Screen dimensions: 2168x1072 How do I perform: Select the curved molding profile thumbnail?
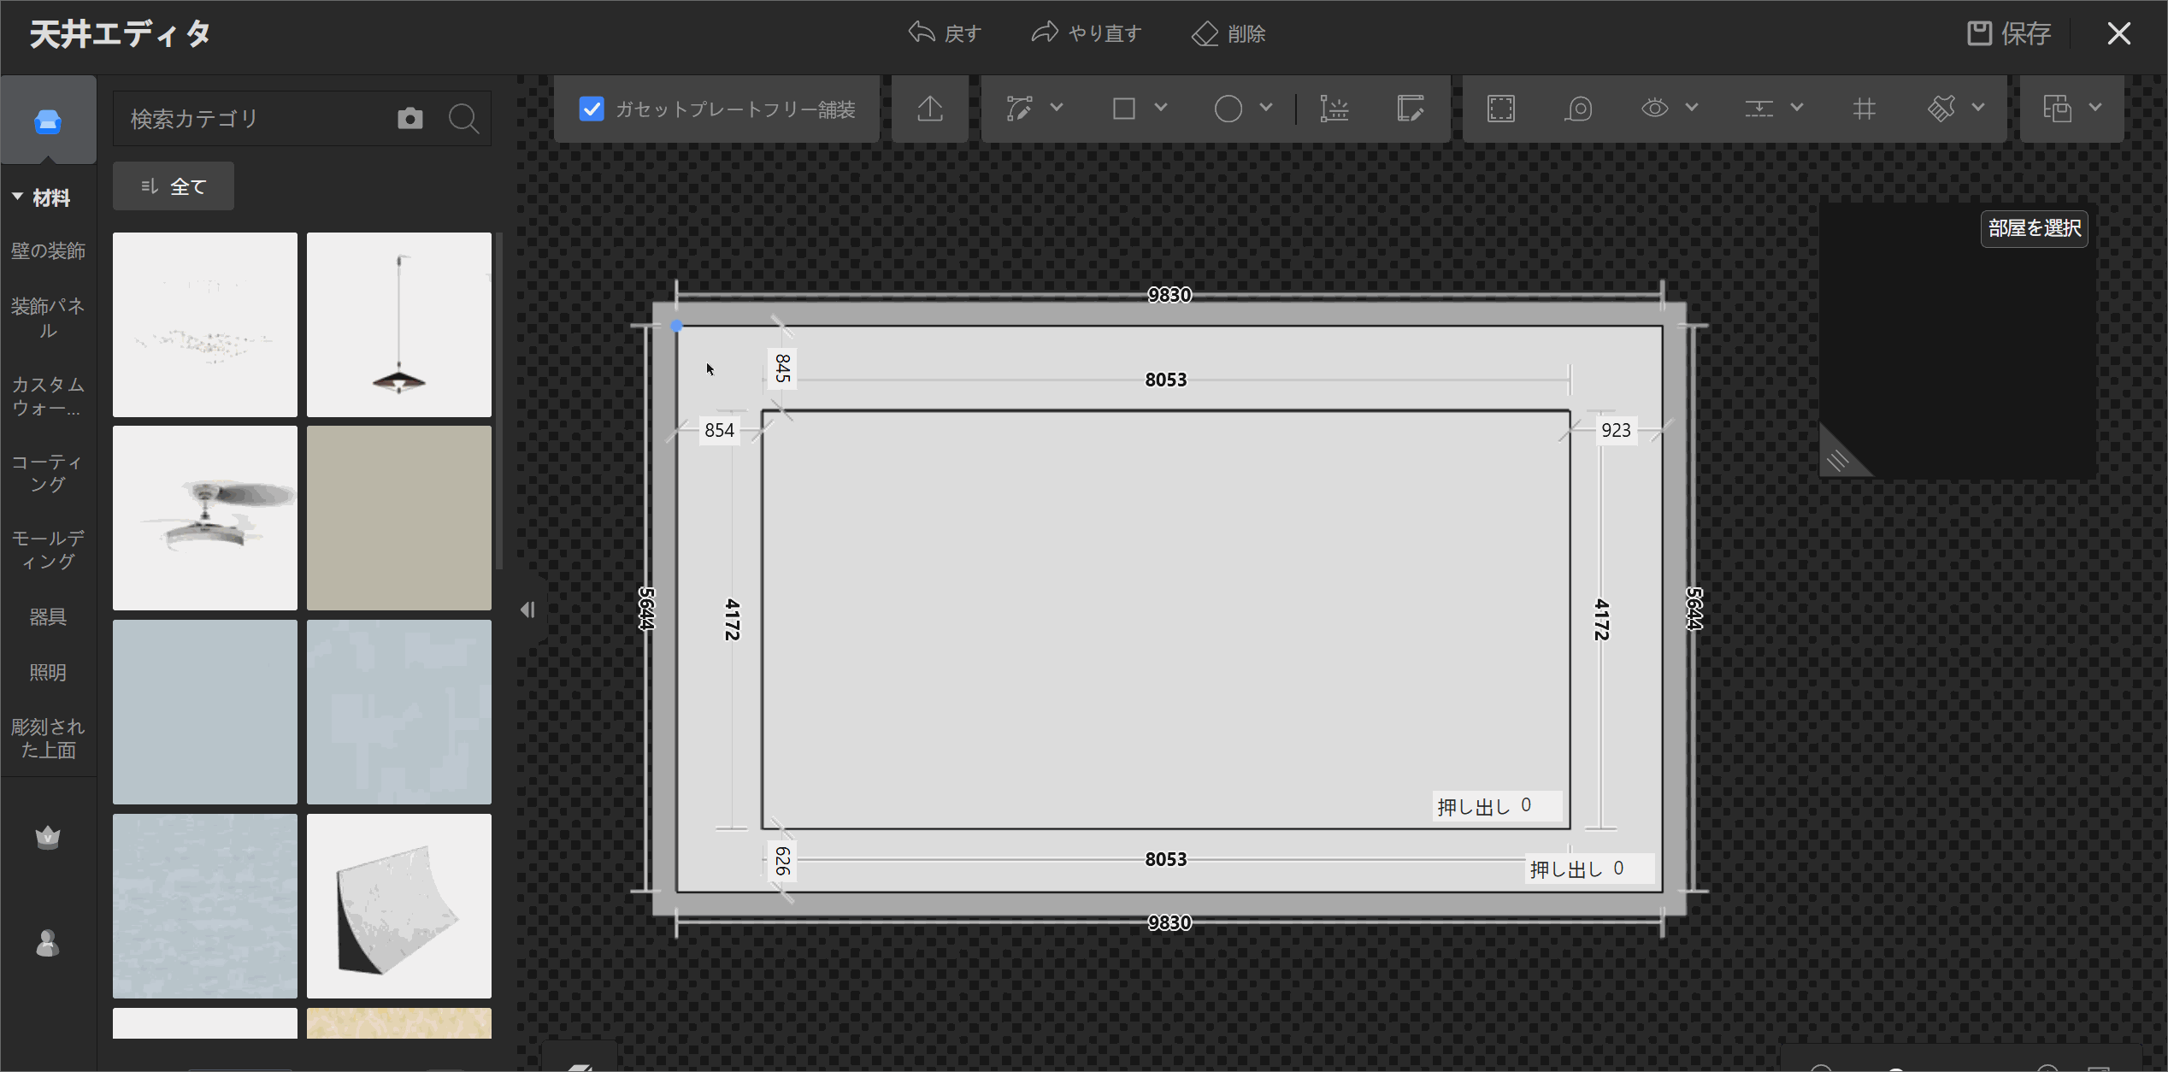(399, 906)
